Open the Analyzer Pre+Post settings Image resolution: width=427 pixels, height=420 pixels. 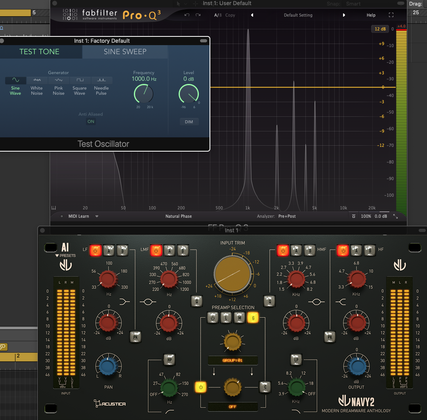287,216
